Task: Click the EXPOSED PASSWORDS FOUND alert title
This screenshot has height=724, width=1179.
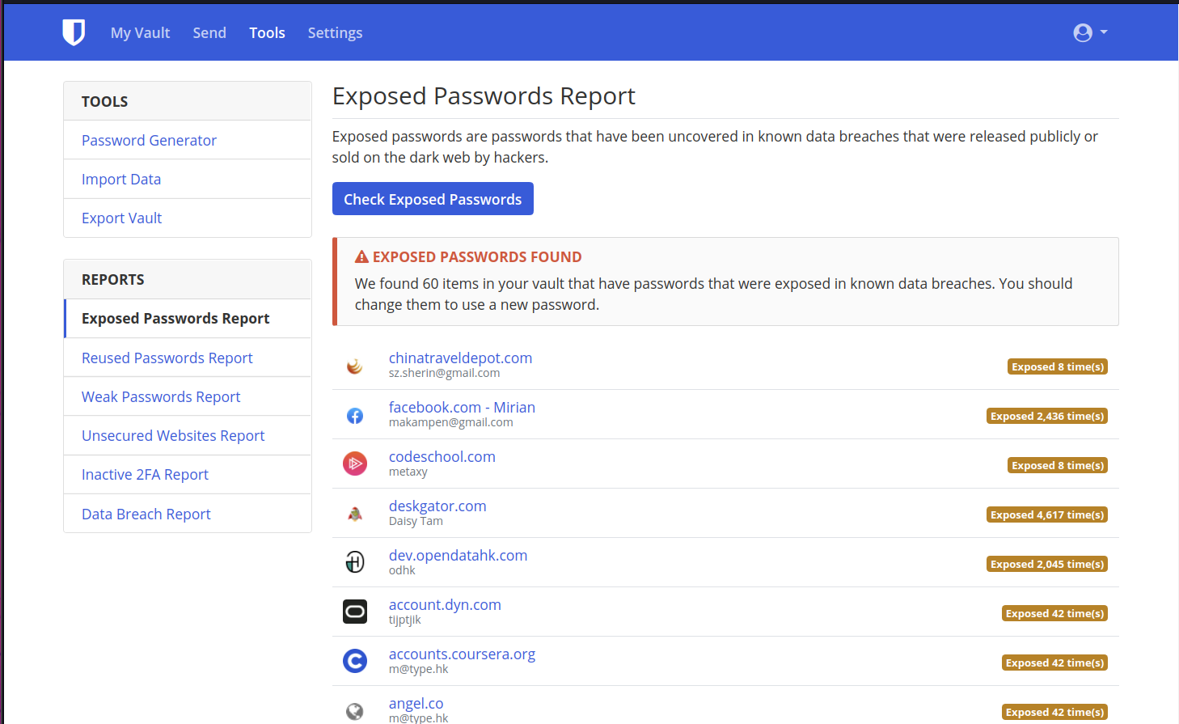Action: [x=477, y=257]
